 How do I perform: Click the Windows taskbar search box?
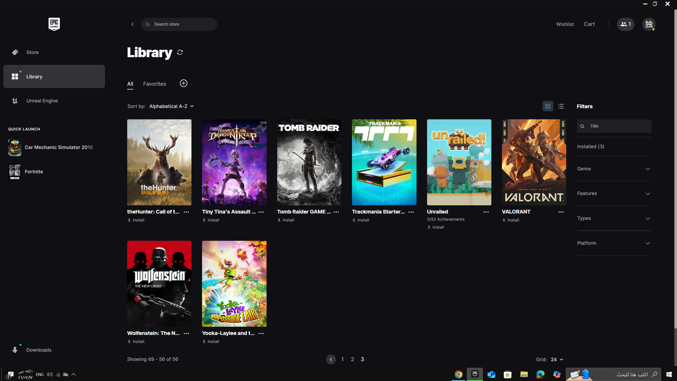[x=614, y=374]
